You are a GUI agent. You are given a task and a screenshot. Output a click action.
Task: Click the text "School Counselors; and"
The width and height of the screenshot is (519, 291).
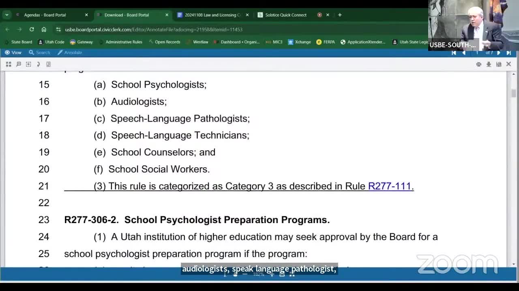pyautogui.click(x=163, y=152)
